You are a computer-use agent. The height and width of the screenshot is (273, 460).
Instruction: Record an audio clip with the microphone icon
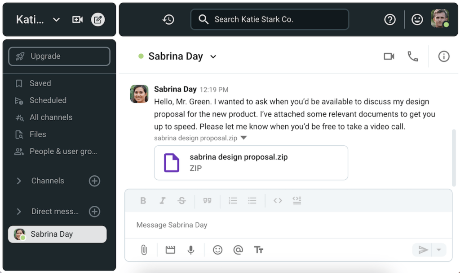[x=191, y=250]
